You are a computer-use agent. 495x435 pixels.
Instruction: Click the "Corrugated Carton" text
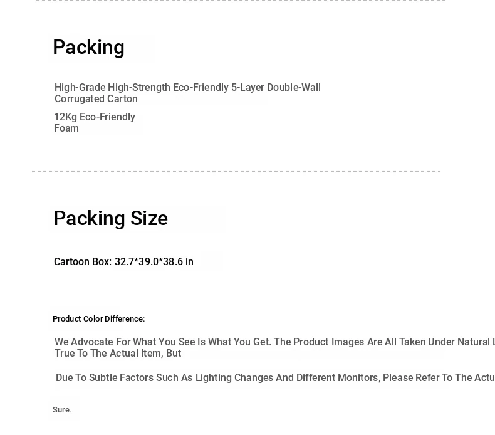[x=96, y=99]
